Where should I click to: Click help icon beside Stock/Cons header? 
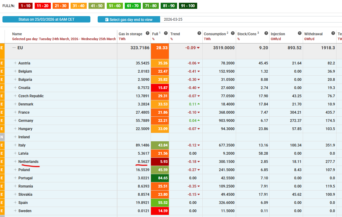pos(266,33)
